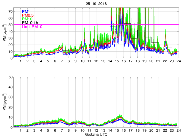The image size is (182, 137).
Task: Click the green PM10 legend label
Action: click(27, 19)
